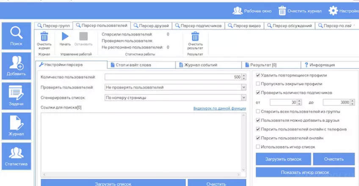Click the Очистить результат trash icon
The image size is (359, 186).
pyautogui.click(x=195, y=36)
